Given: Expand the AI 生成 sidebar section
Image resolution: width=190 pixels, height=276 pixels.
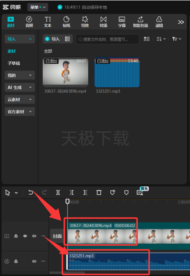Looking at the screenshot, I should point(20,87).
